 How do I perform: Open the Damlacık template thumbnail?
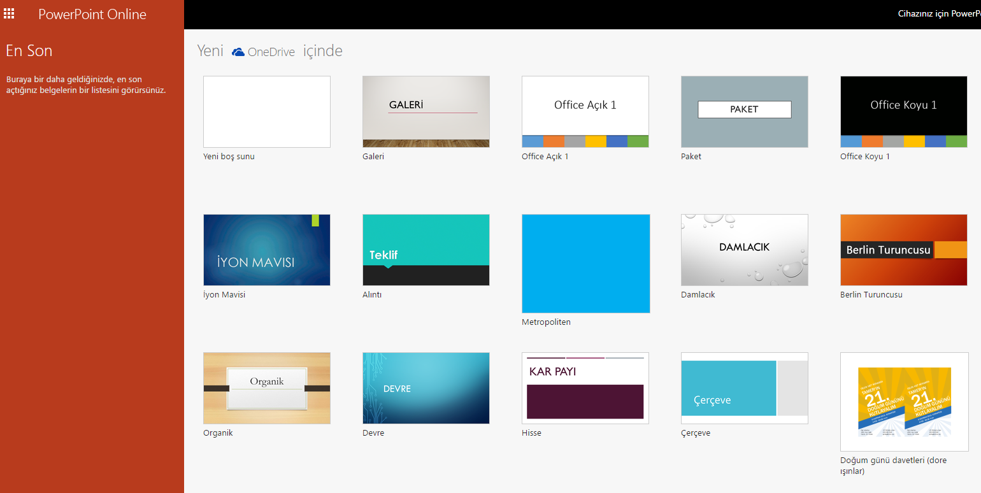pyautogui.click(x=745, y=250)
